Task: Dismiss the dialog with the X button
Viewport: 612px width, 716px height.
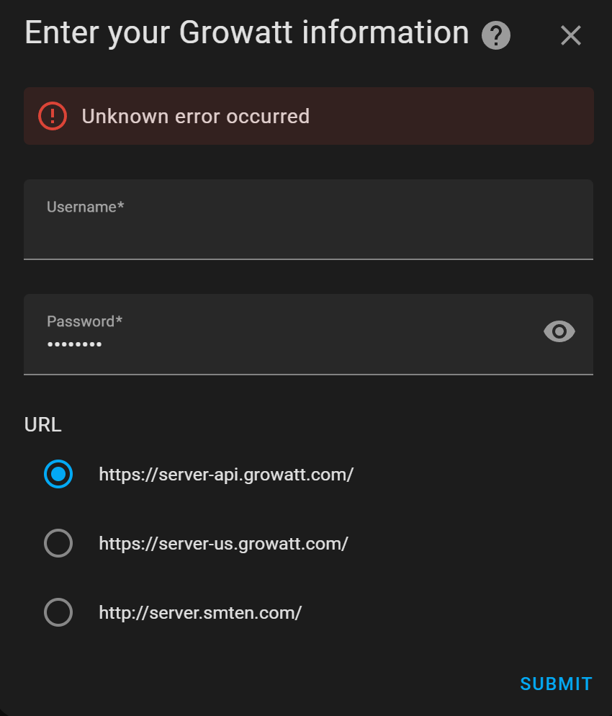Action: 570,35
